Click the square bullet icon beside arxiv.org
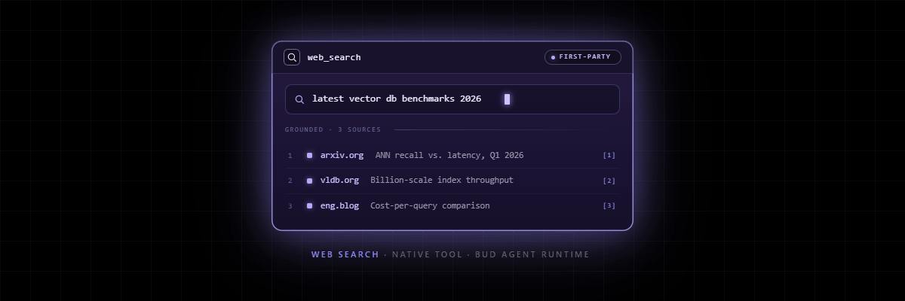The height and width of the screenshot is (301, 905). pyautogui.click(x=309, y=155)
